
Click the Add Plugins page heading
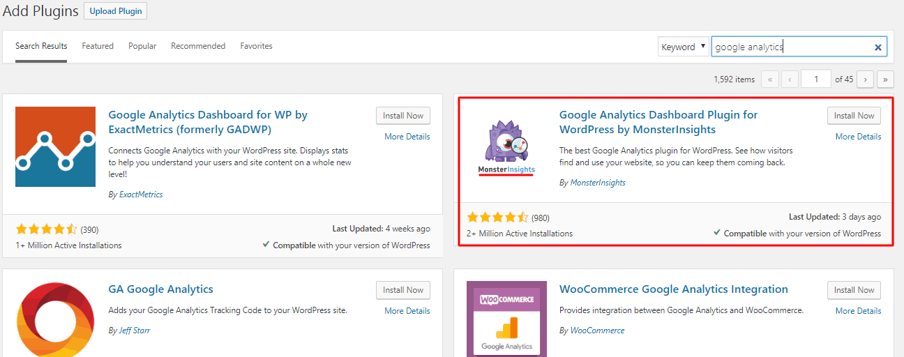point(40,11)
